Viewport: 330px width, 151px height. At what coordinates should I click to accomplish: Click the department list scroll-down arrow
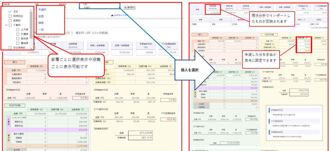click(31, 48)
